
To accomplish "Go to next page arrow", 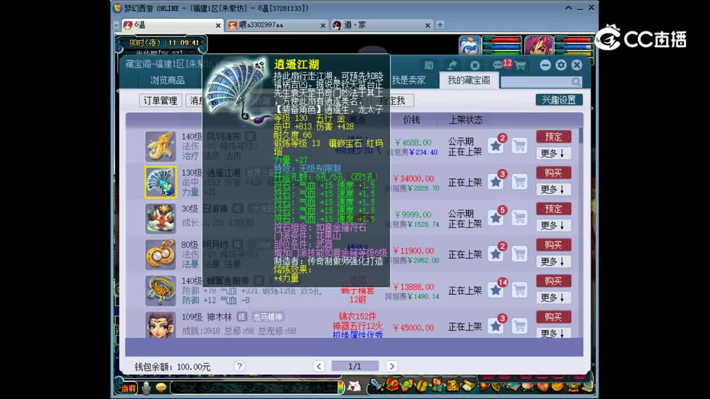I will (x=392, y=366).
